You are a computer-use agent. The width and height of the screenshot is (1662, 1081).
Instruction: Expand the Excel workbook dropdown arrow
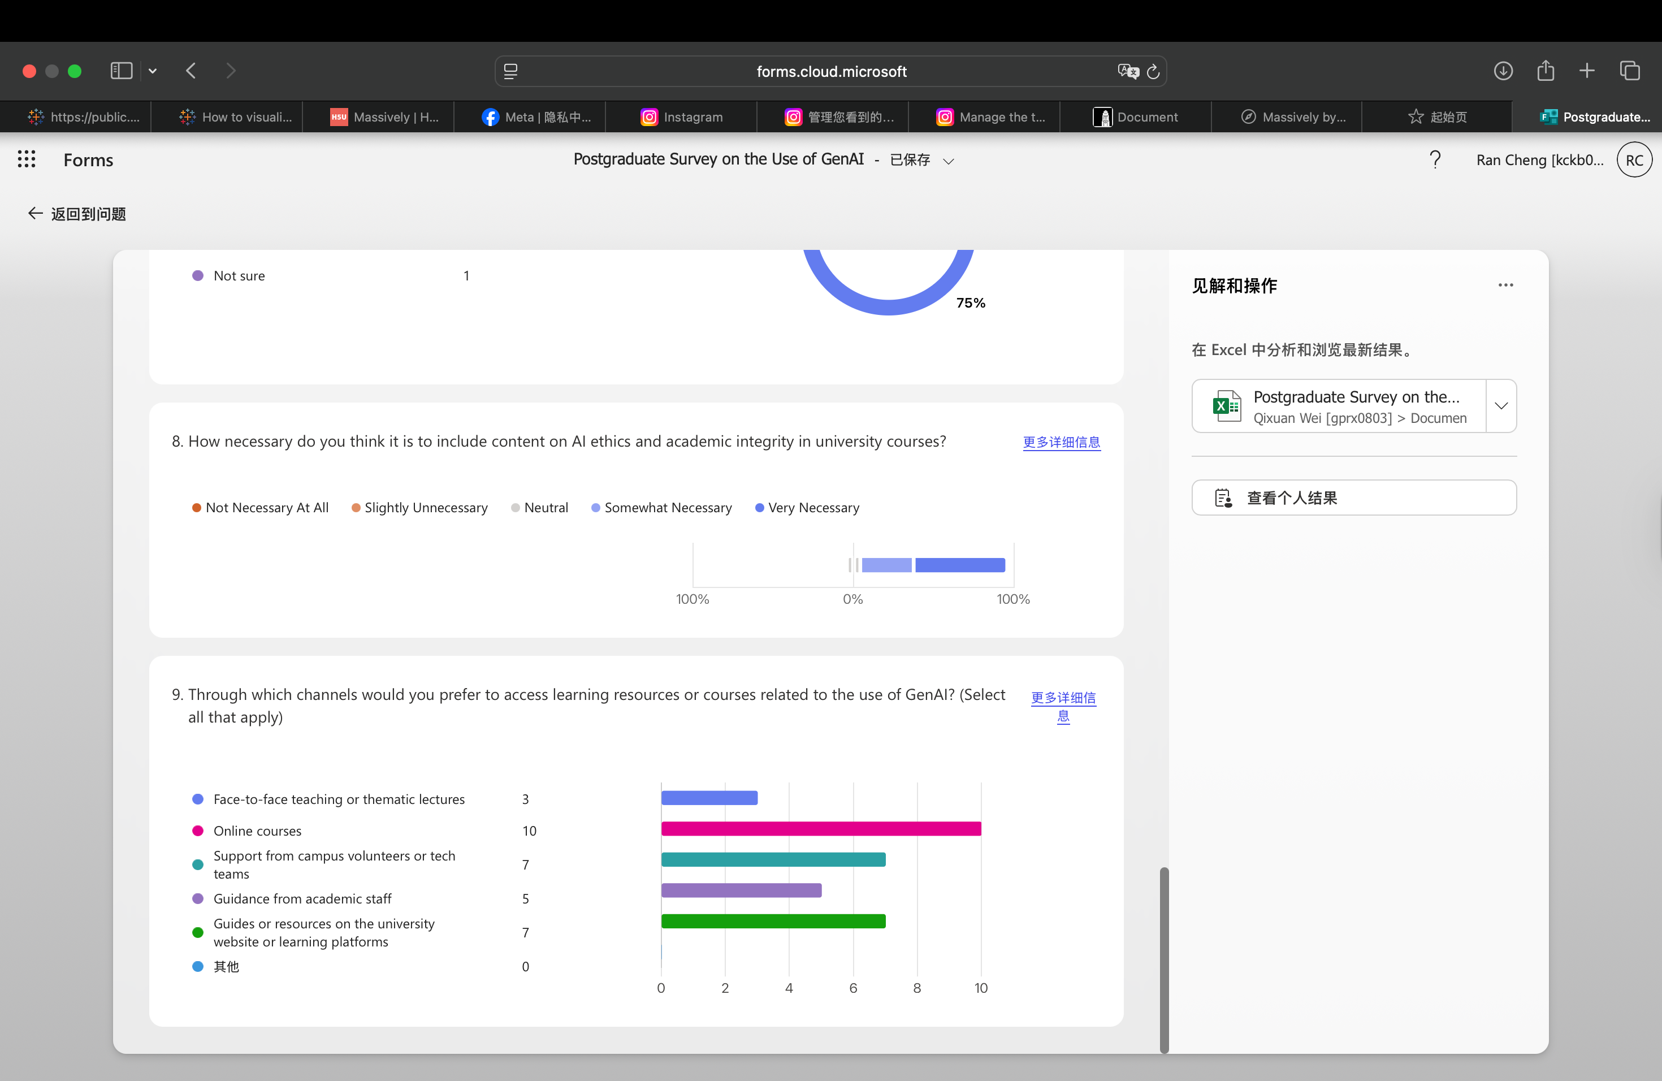(x=1501, y=406)
